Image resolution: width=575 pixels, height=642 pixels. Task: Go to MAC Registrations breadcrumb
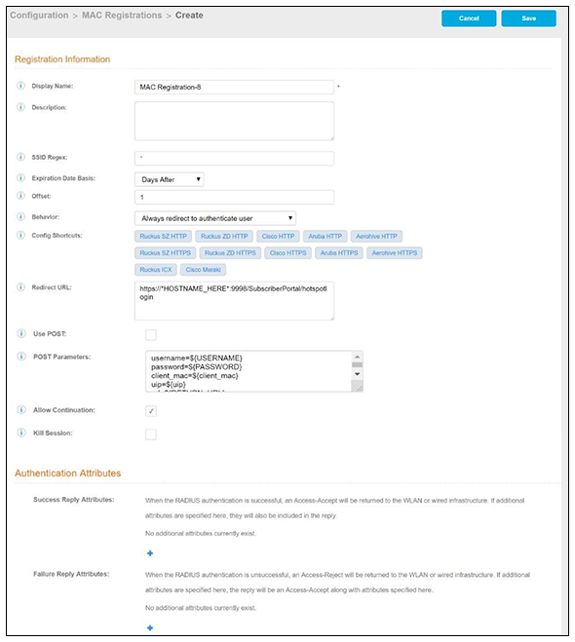pos(122,16)
